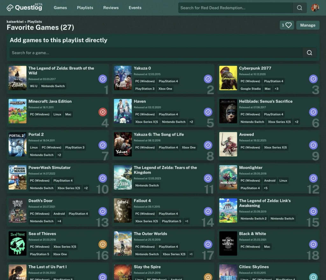
Task: Click the Manage button
Action: coord(308,25)
